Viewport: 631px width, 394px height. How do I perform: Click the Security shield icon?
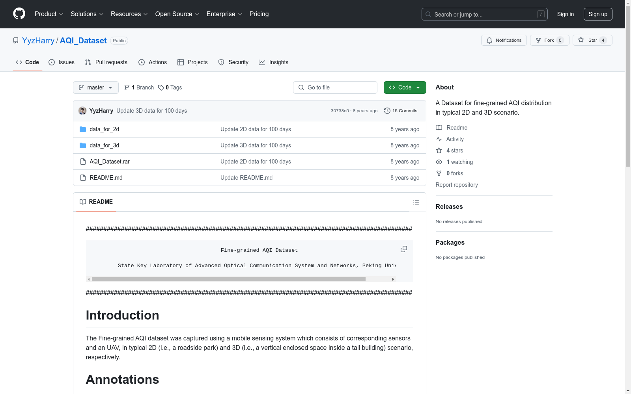coord(221,62)
